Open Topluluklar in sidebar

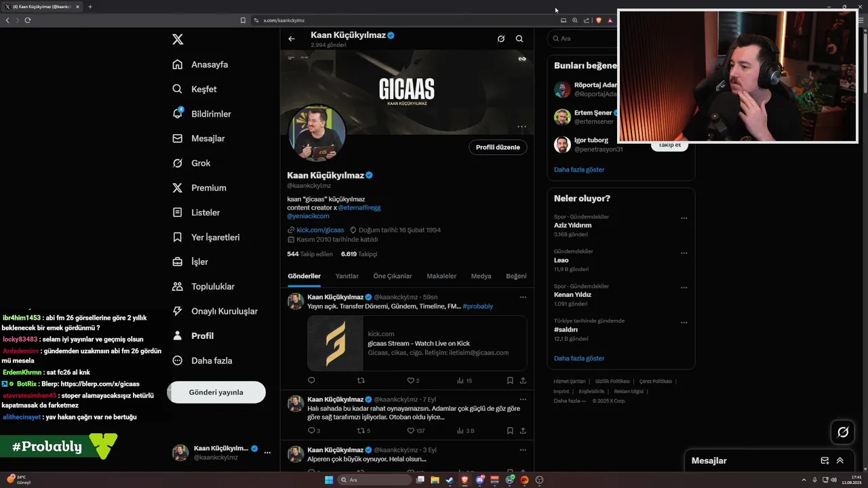(203, 287)
